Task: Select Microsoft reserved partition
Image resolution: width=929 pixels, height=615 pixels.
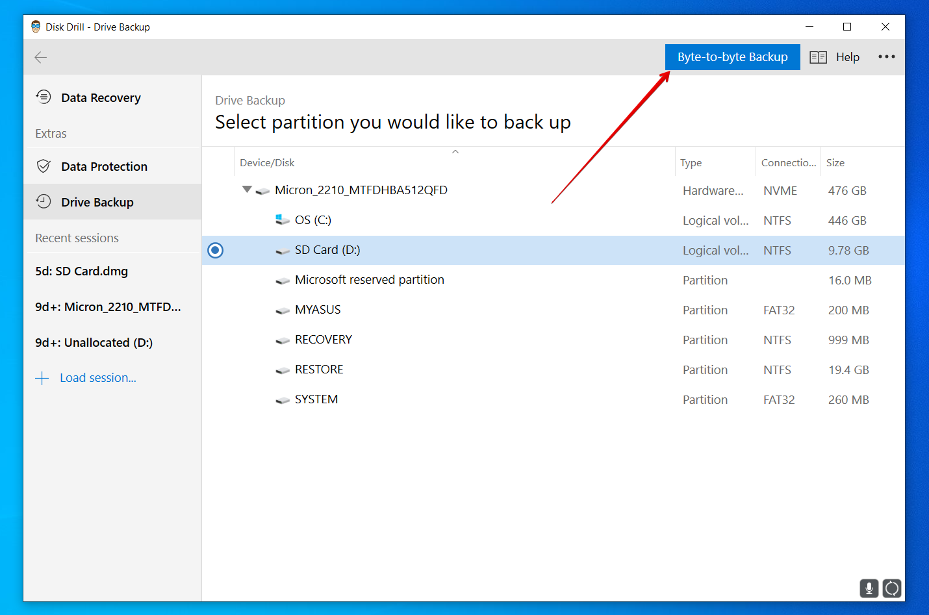Action: point(370,280)
